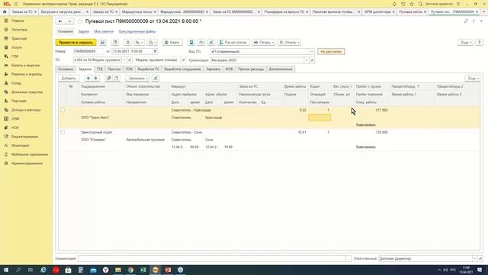The width and height of the screenshot is (488, 275).
Task: Click the home icon on the tab bar
Action: 5,12
